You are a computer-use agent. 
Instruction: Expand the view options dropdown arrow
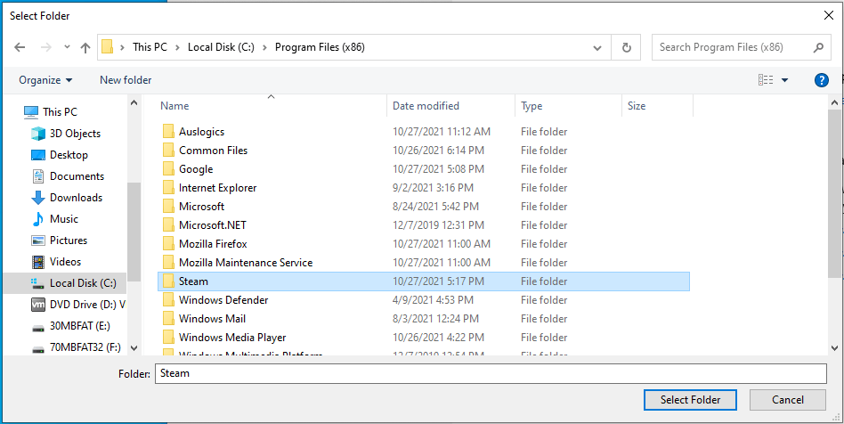pyautogui.click(x=784, y=80)
